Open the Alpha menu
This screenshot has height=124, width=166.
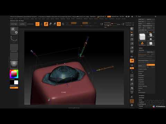coord(12,19)
